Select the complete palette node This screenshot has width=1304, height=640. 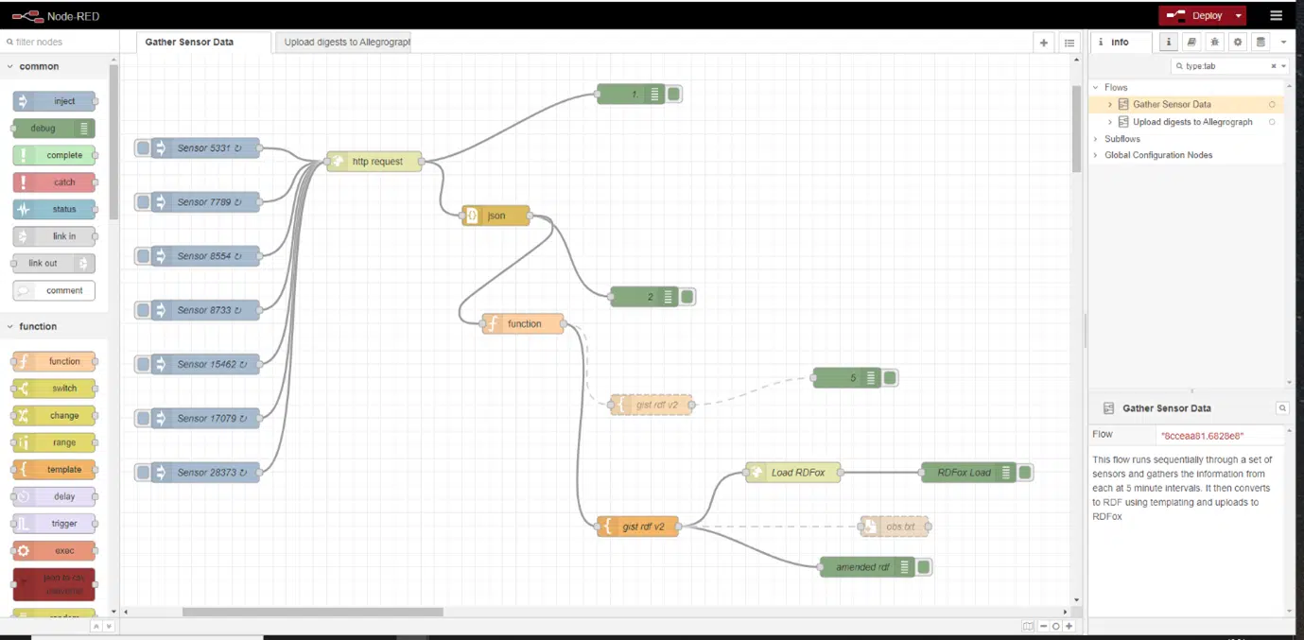pyautogui.click(x=54, y=155)
